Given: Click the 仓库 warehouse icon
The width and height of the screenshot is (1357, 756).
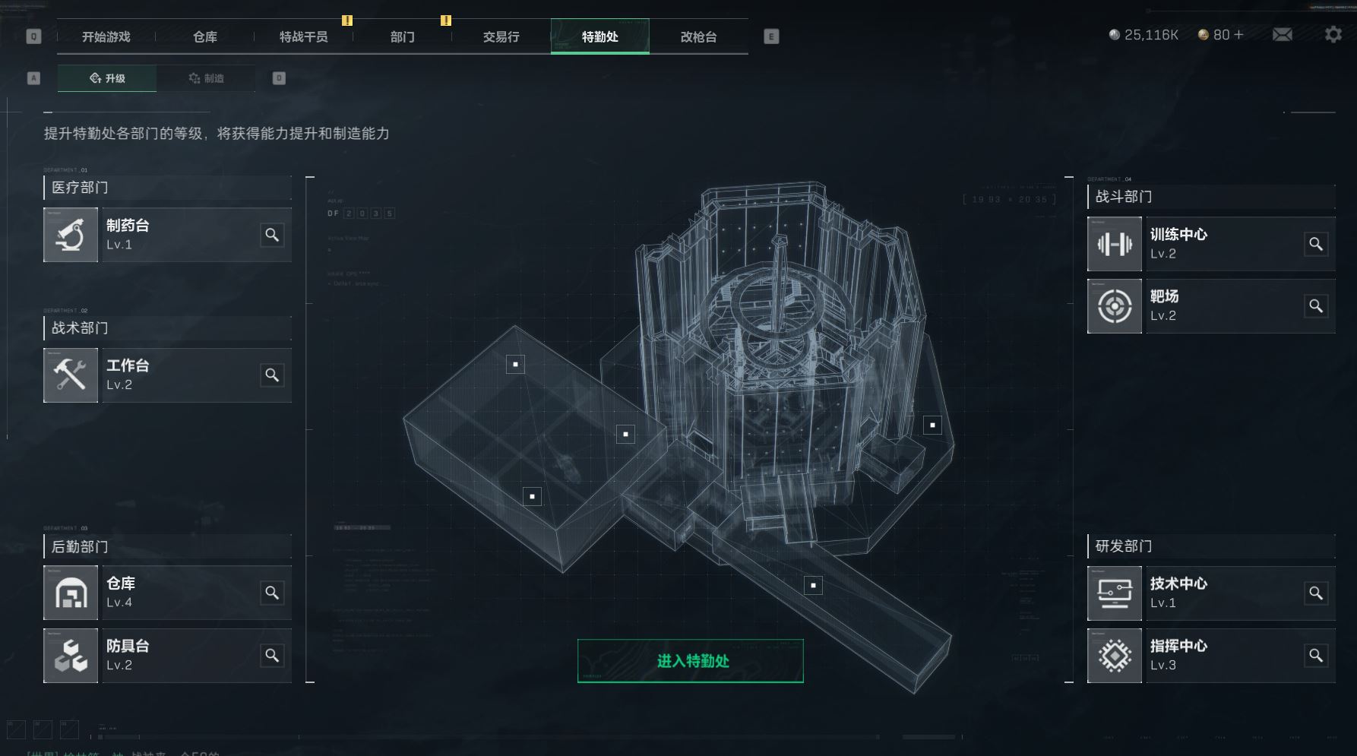Looking at the screenshot, I should [x=71, y=593].
